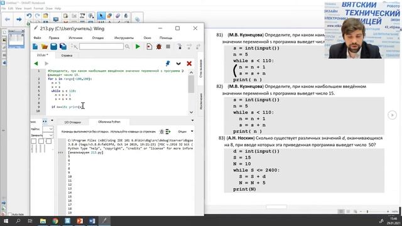Click the New file icon in Wing toolbar
The width and height of the screenshot is (402, 226).
[35, 46]
